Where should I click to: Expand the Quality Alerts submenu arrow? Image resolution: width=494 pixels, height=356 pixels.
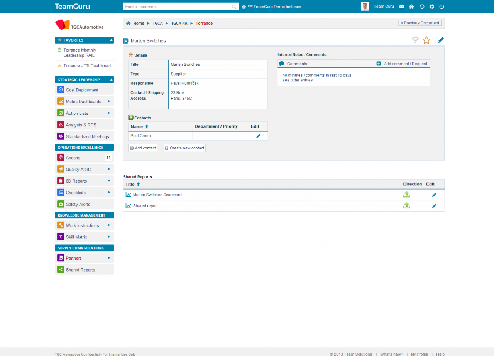coord(109,169)
